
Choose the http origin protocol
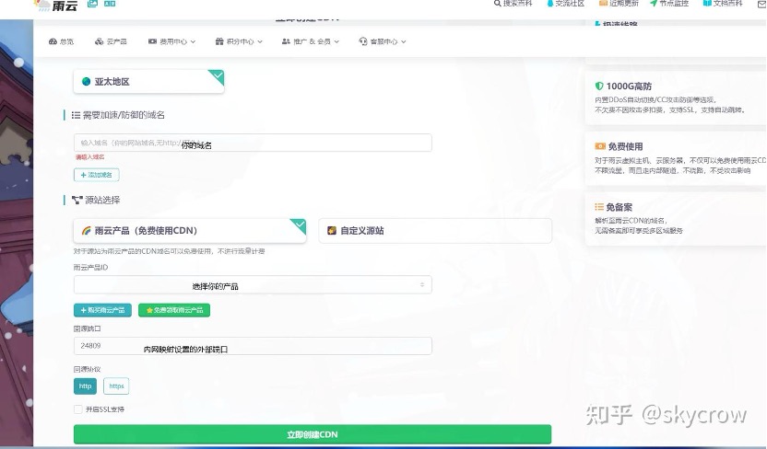point(85,386)
